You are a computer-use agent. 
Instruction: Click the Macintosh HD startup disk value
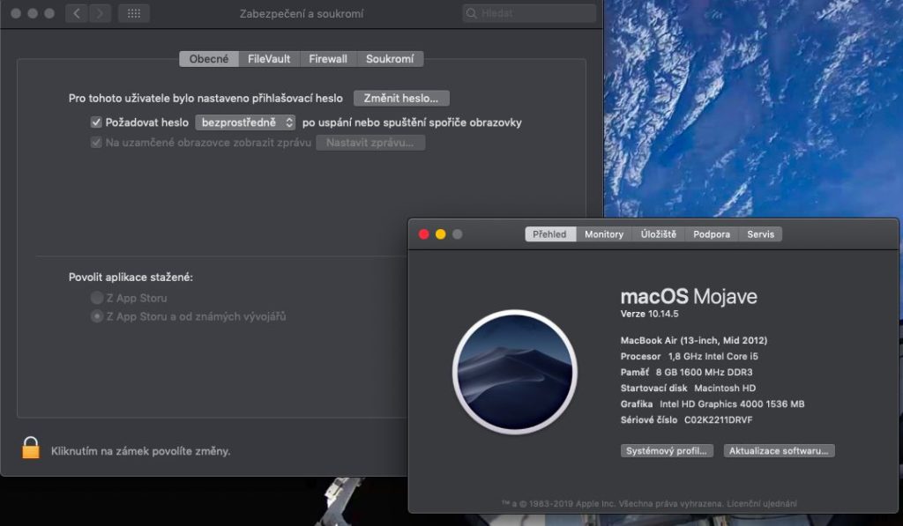click(725, 388)
